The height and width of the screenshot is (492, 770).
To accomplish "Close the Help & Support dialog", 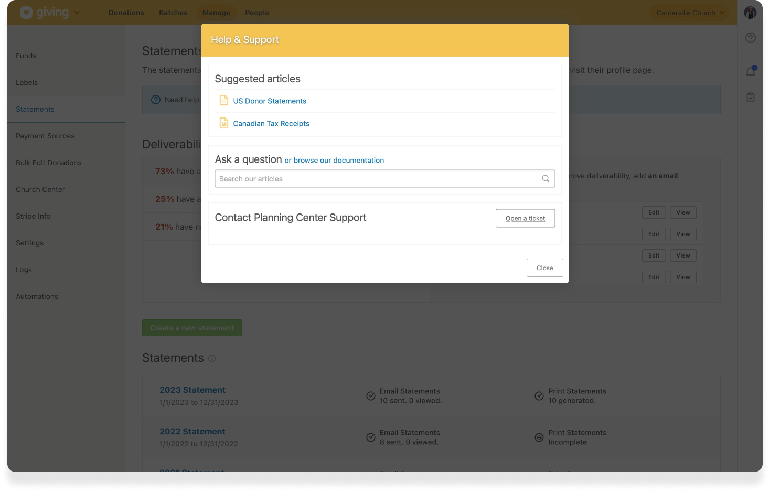I will (544, 268).
